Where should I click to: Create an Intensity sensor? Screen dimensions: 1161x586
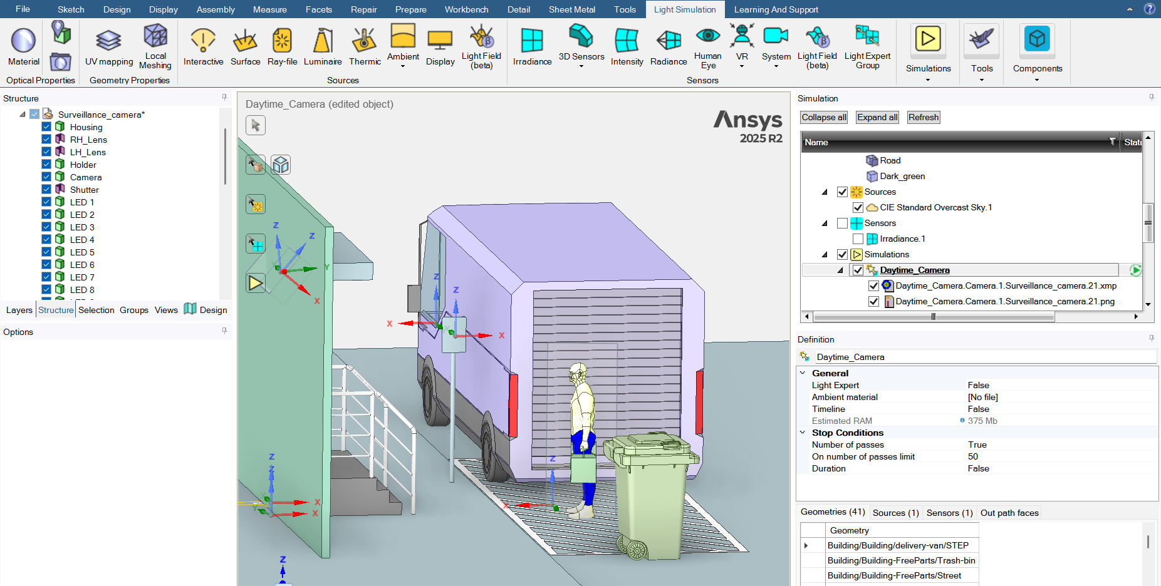[627, 47]
